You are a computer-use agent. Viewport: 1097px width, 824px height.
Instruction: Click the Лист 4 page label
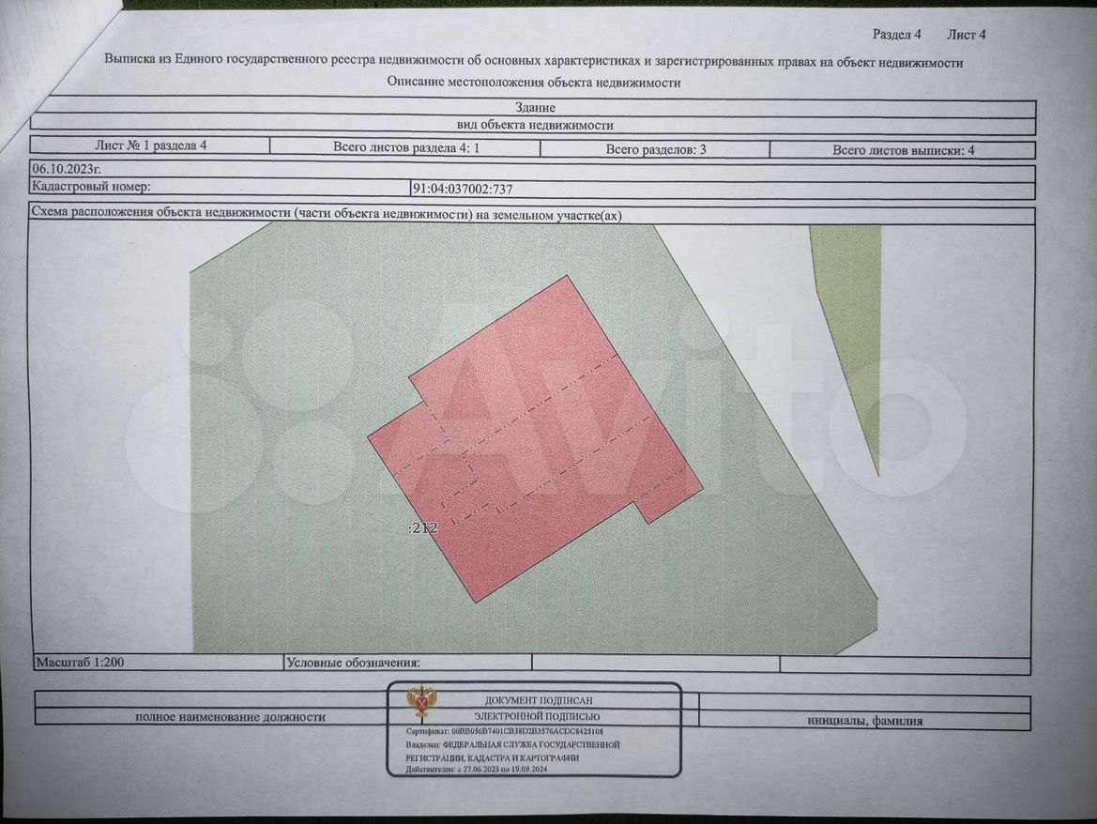(x=966, y=35)
